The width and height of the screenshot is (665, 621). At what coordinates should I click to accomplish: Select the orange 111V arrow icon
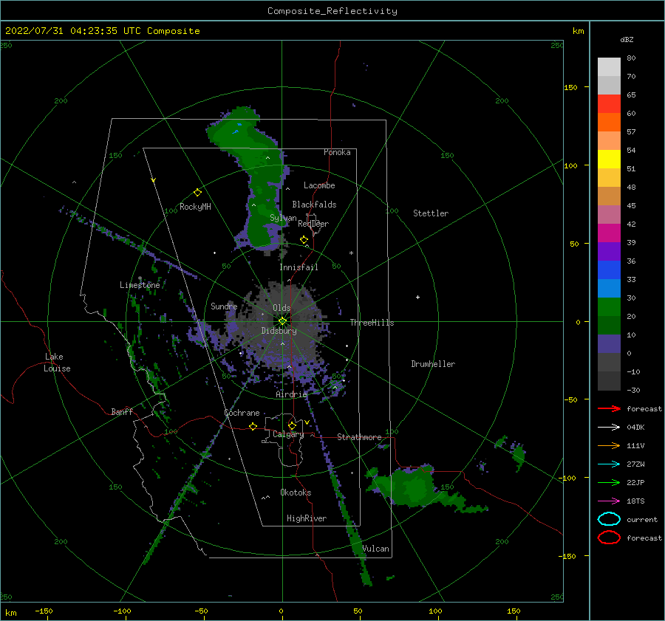point(609,445)
